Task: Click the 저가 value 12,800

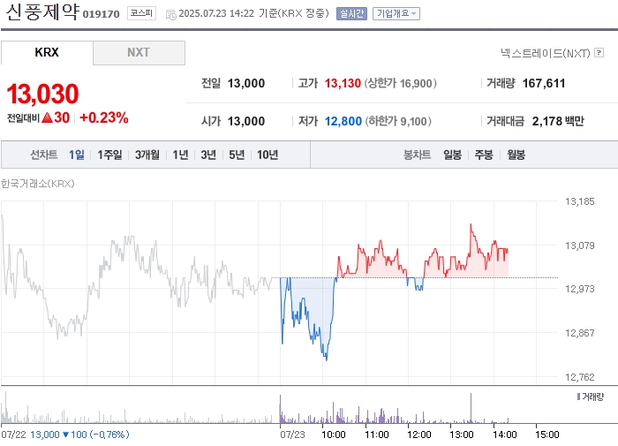Action: 343,121
